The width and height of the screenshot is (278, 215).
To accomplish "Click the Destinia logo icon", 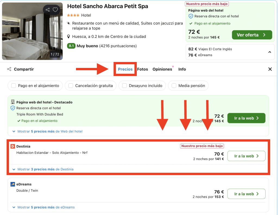I will 12,146.
